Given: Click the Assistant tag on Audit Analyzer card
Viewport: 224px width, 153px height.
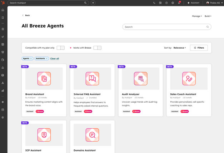Looking at the screenshot, I should 126,112.
